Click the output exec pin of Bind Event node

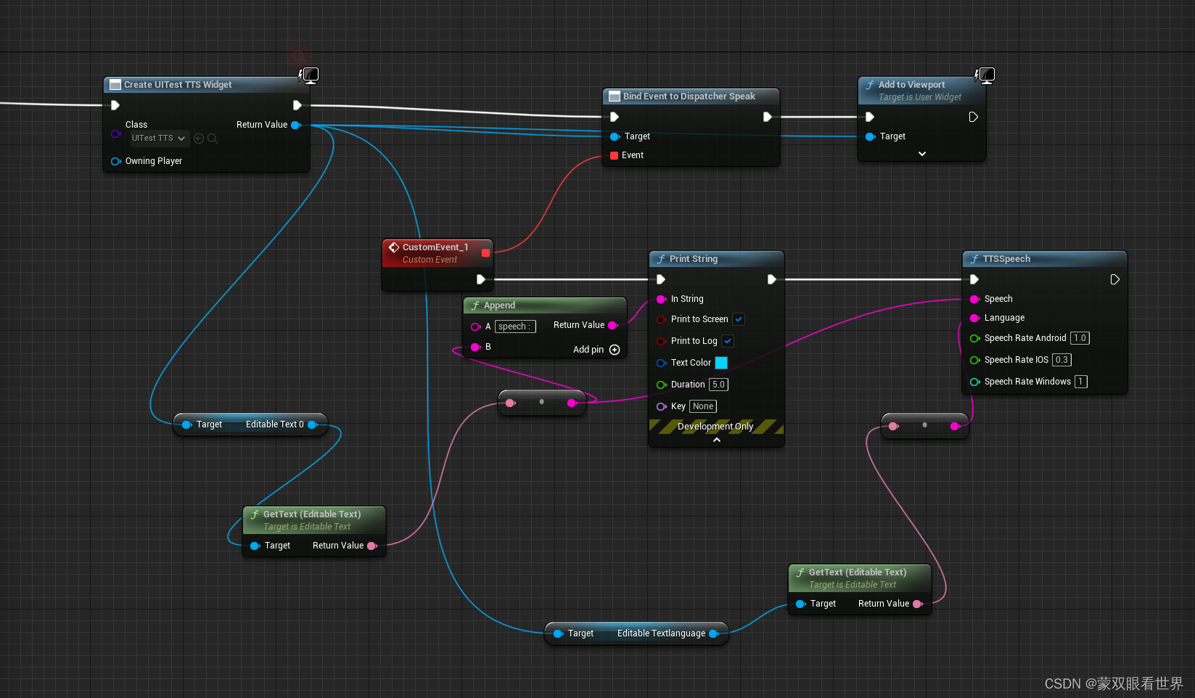(x=767, y=117)
